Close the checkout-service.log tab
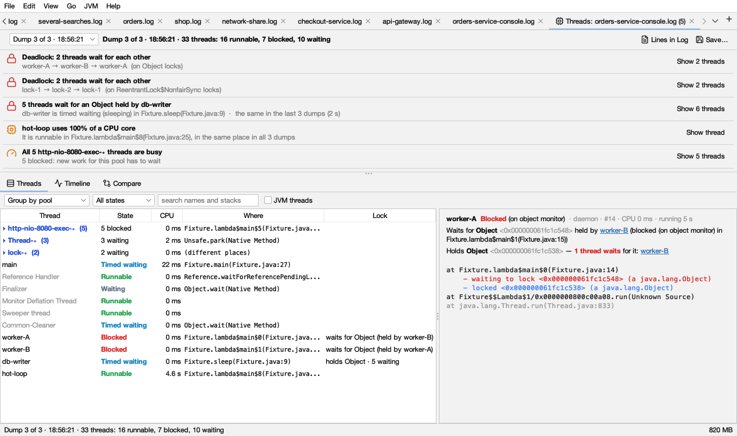Screen dimensions: 737x436 [x=368, y=21]
